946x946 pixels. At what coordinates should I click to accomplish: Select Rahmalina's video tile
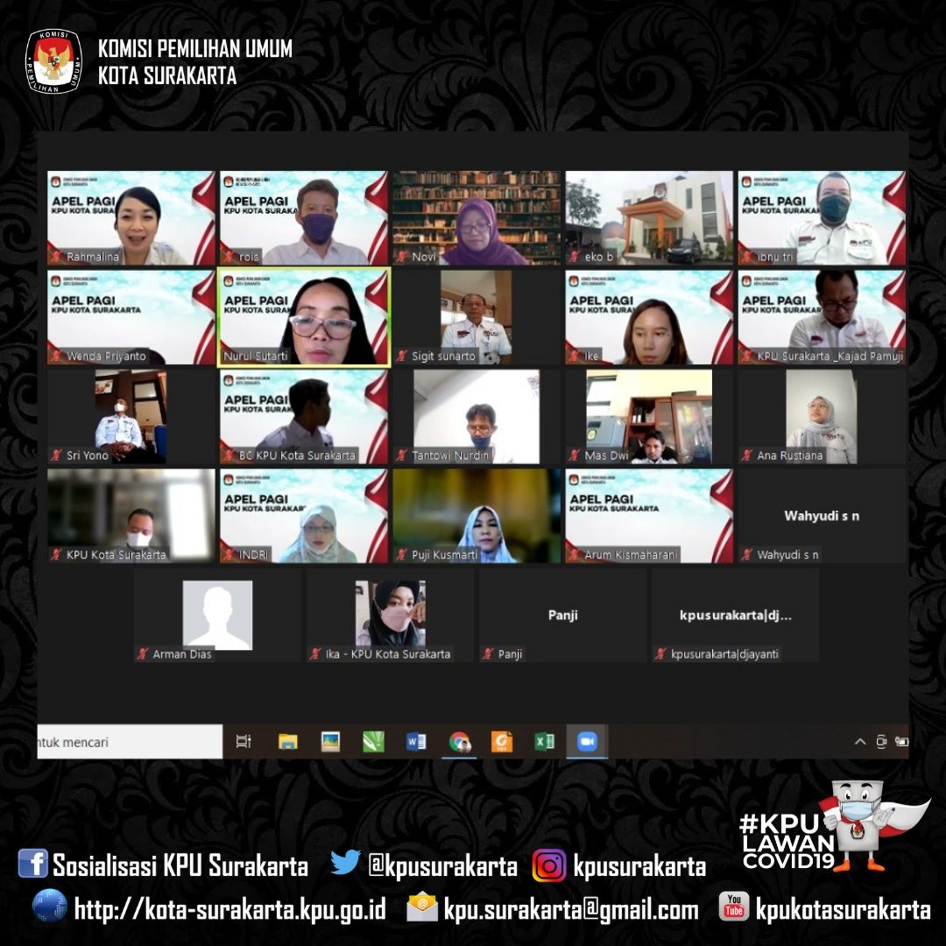tap(131, 217)
